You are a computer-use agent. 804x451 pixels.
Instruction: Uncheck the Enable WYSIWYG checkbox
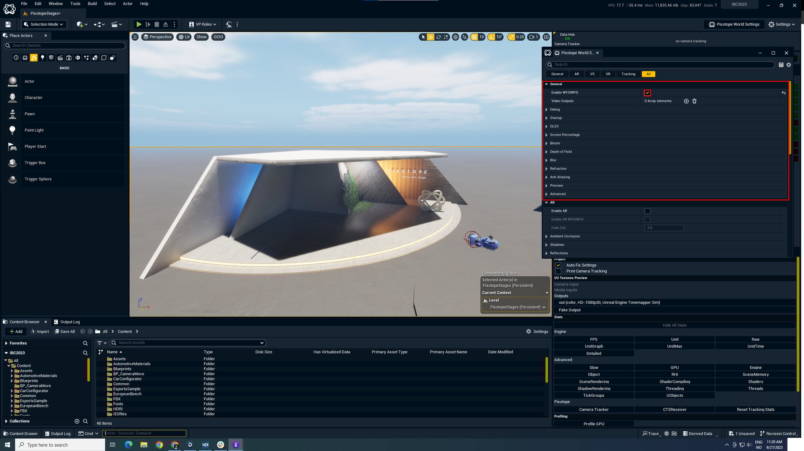[x=647, y=93]
